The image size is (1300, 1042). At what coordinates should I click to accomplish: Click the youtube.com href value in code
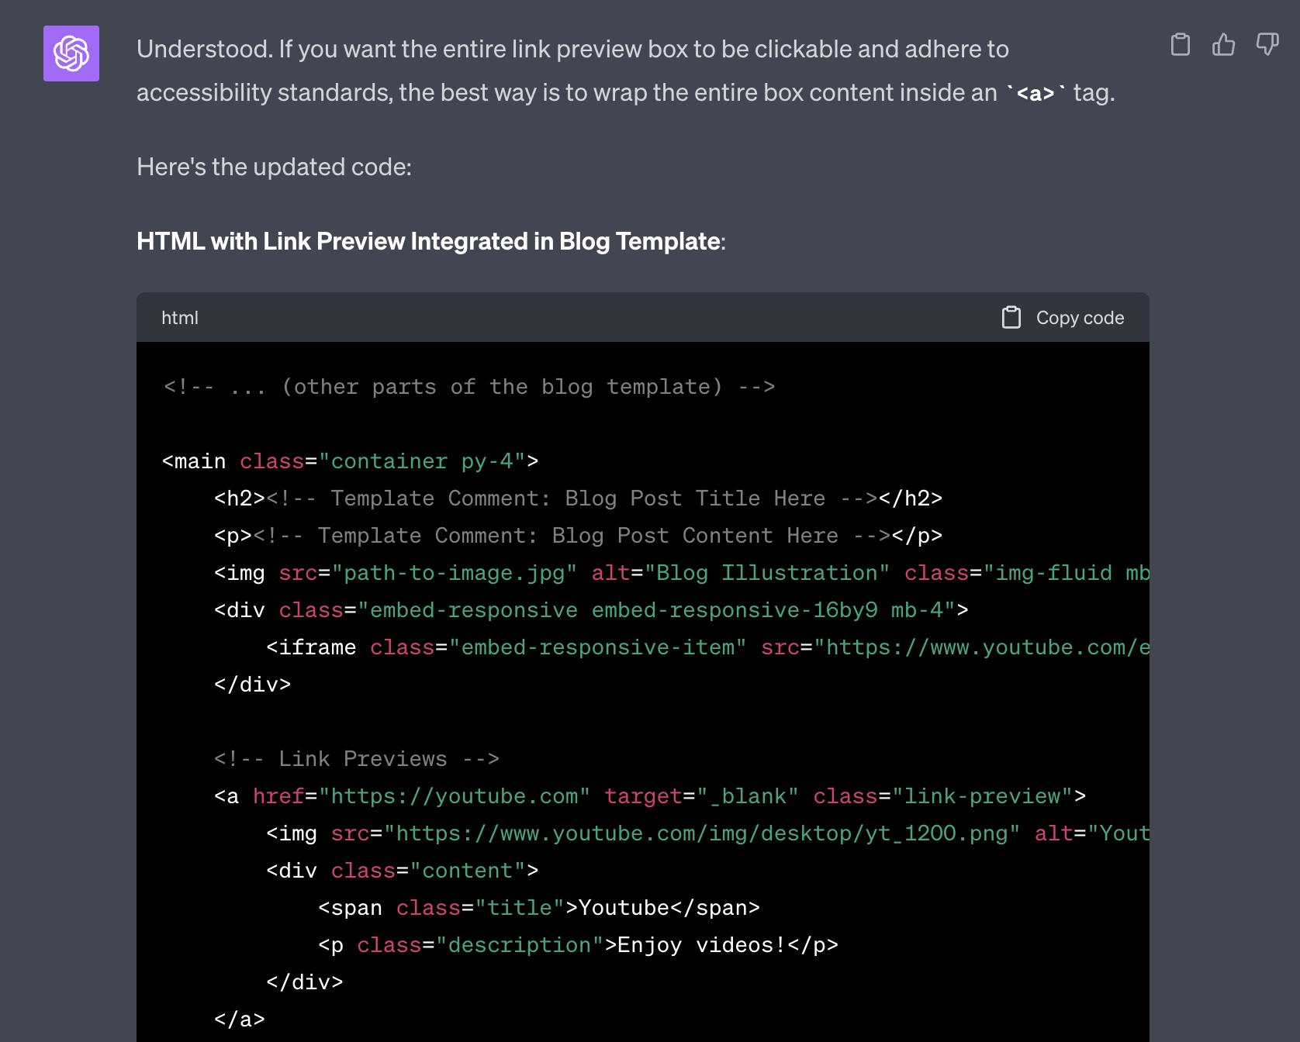tap(455, 796)
